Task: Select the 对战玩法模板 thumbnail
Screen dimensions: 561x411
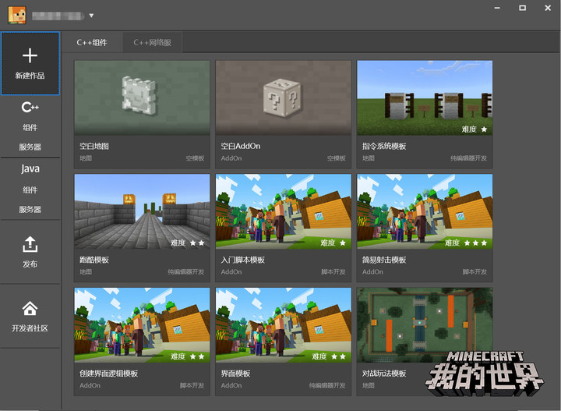Action: coord(425,325)
